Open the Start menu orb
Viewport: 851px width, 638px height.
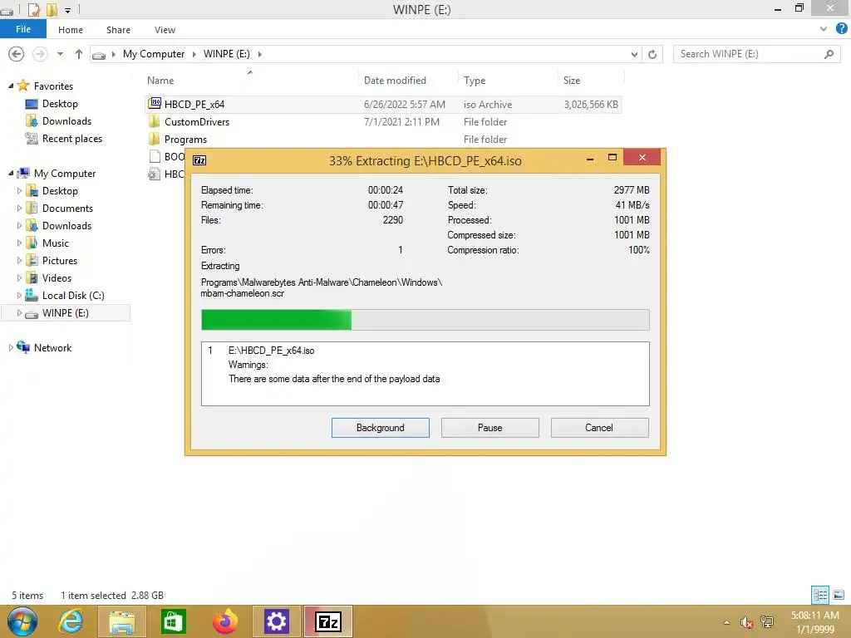[x=22, y=621]
